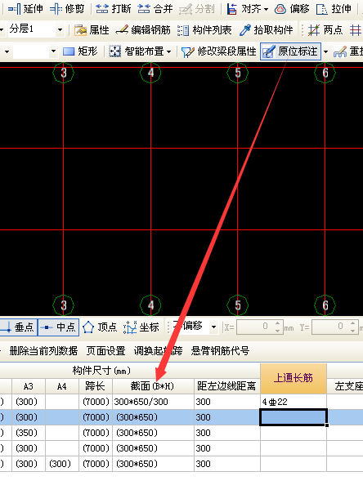
Task: Open 悬臂钢筋代号 (Cantilever Rebar Codes)
Action: (220, 350)
